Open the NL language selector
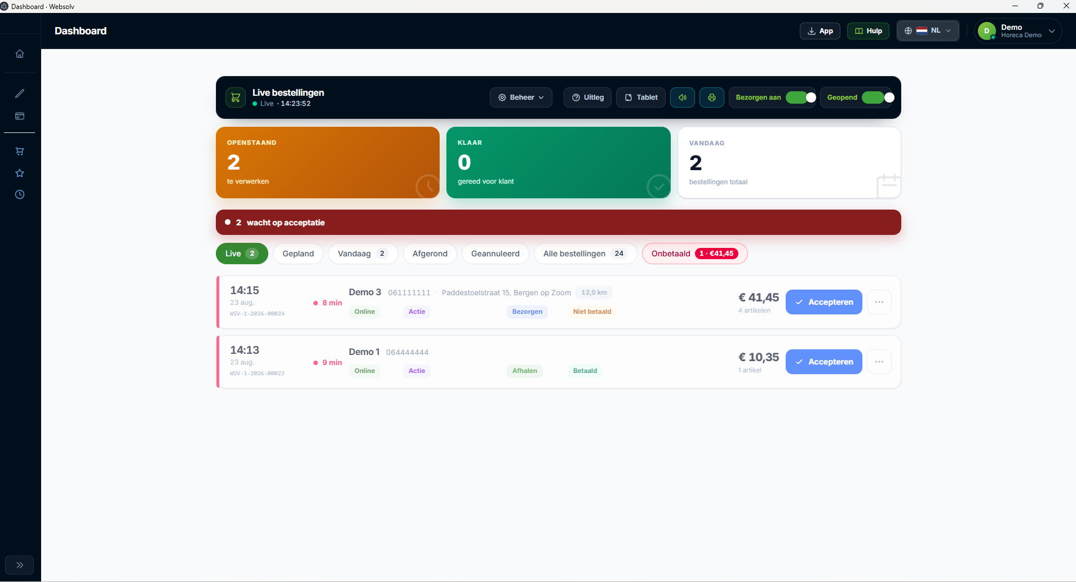 point(928,31)
